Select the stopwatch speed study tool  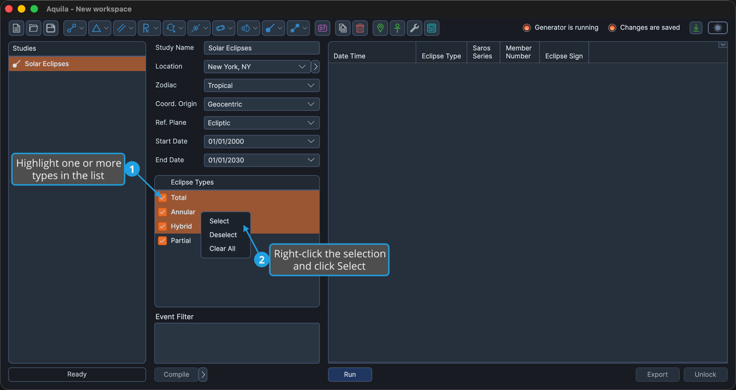249,28
